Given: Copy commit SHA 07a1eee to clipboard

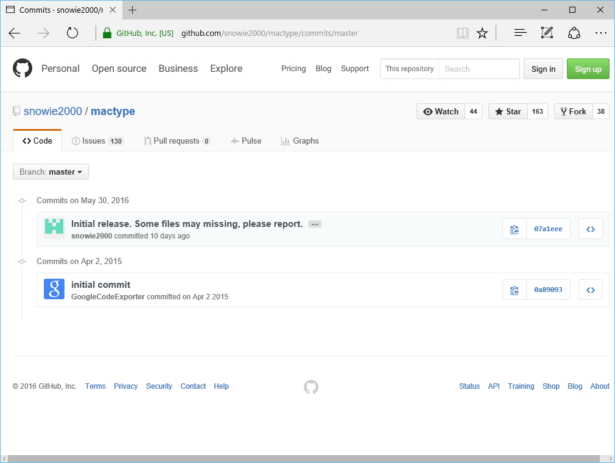Looking at the screenshot, I should coord(515,229).
